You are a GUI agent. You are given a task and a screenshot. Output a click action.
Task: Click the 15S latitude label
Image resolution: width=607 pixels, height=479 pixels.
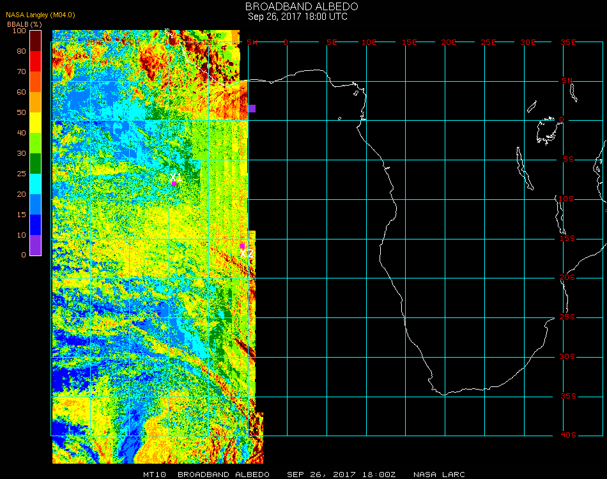click(567, 238)
